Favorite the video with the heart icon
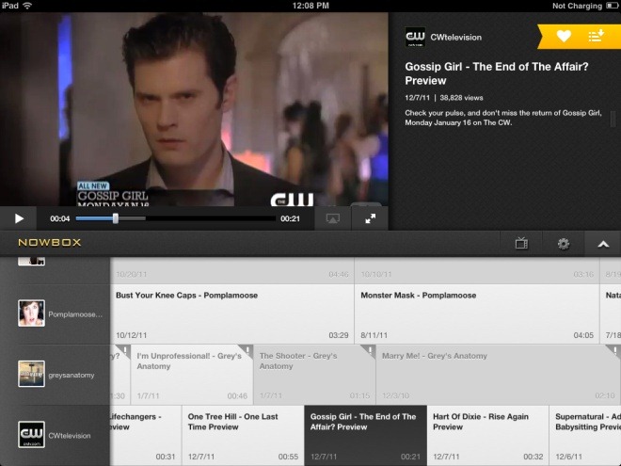The image size is (621, 466). click(x=564, y=36)
